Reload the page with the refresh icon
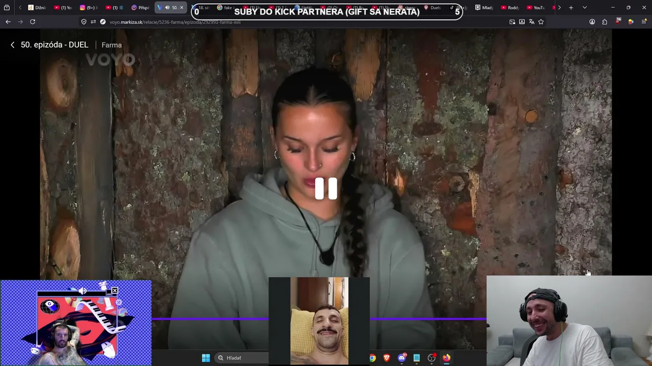652x366 pixels. tap(33, 22)
